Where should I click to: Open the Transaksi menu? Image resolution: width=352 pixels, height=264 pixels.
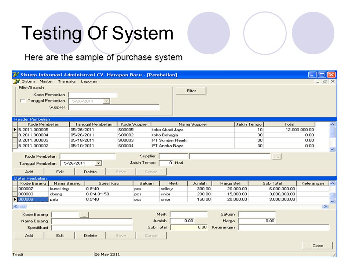coord(67,81)
